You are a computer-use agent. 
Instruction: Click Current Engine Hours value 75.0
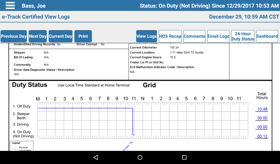click(173, 57)
